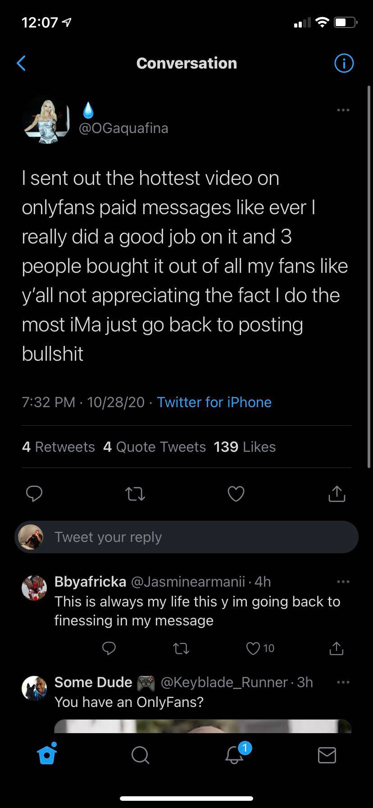Reply to Bbyafricka's comment

(x=109, y=648)
